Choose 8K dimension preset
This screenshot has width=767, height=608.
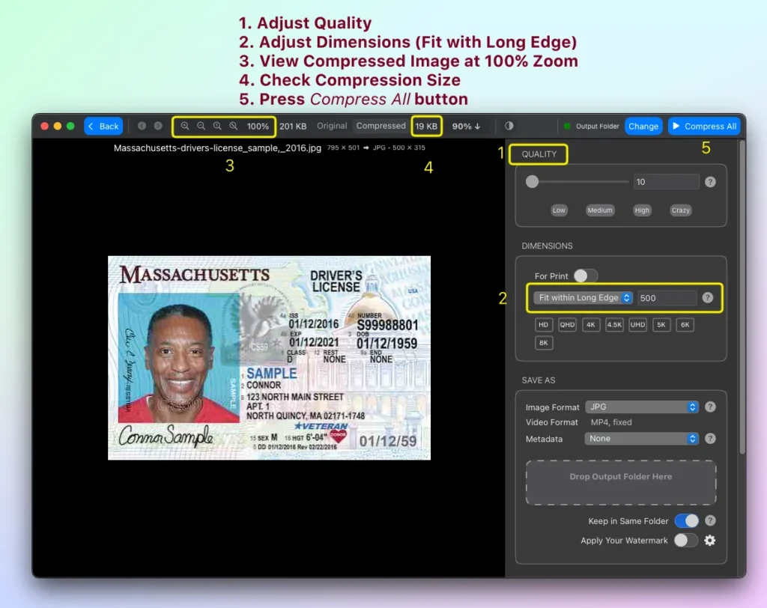pyautogui.click(x=544, y=343)
